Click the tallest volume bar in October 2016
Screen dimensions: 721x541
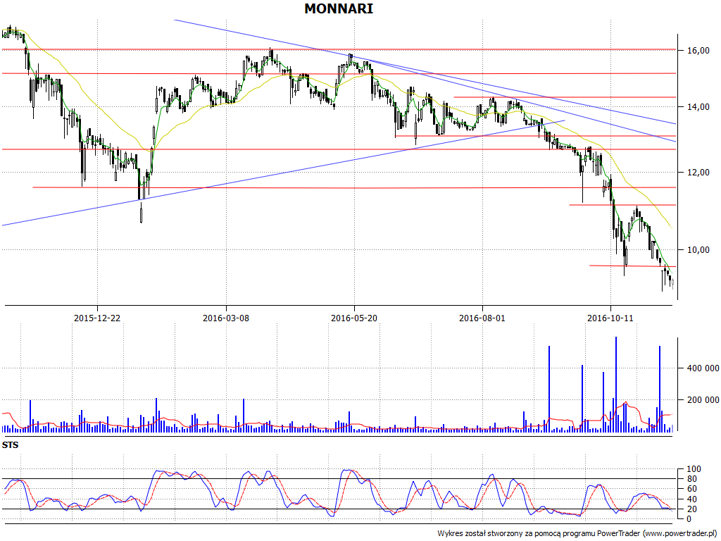616,384
